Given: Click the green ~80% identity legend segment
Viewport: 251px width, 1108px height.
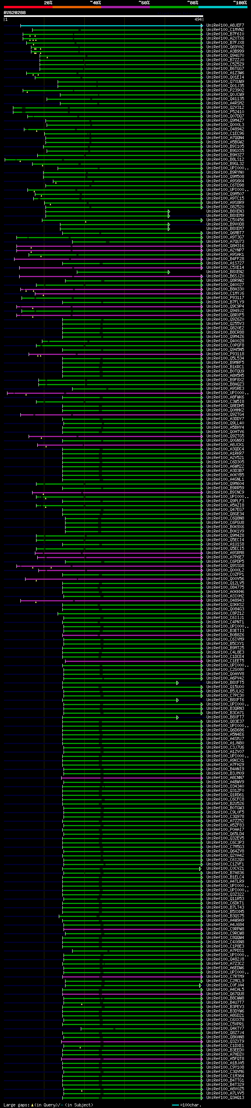Looking at the screenshot, I should pyautogui.click(x=174, y=7).
